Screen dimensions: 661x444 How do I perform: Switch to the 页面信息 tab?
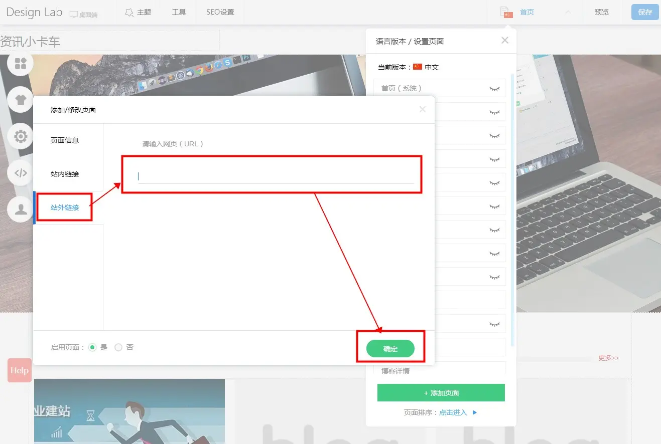click(x=65, y=140)
